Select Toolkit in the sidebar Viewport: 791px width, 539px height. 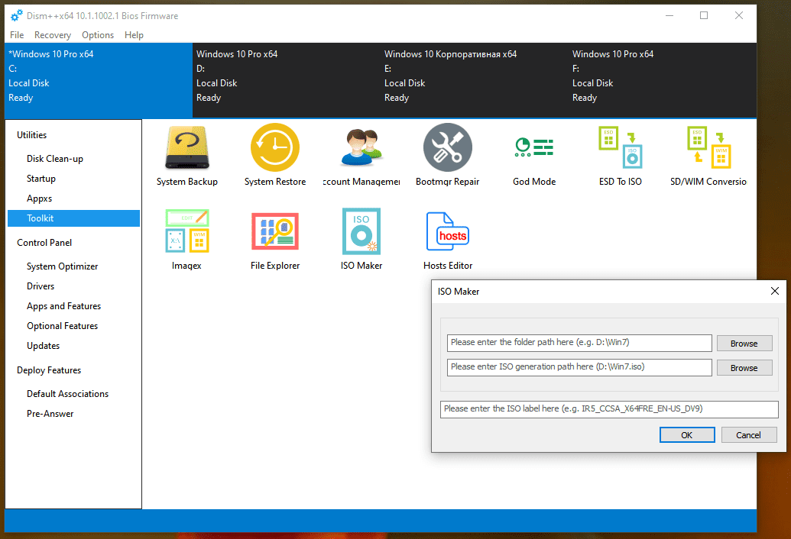click(x=73, y=218)
